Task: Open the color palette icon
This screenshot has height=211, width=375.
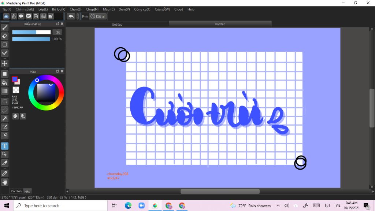Action: click(x=15, y=116)
